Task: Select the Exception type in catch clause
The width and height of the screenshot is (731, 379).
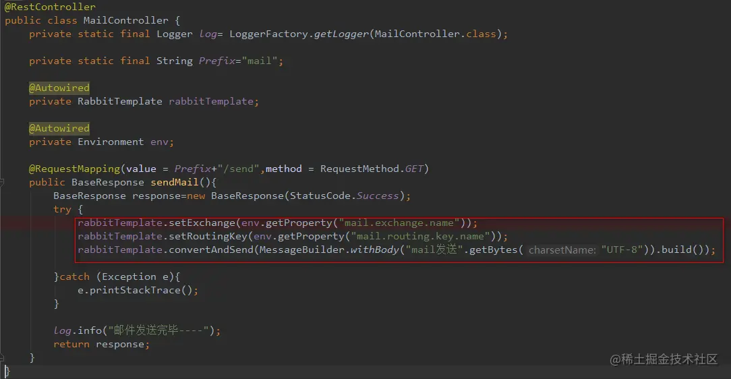Action: coord(129,277)
